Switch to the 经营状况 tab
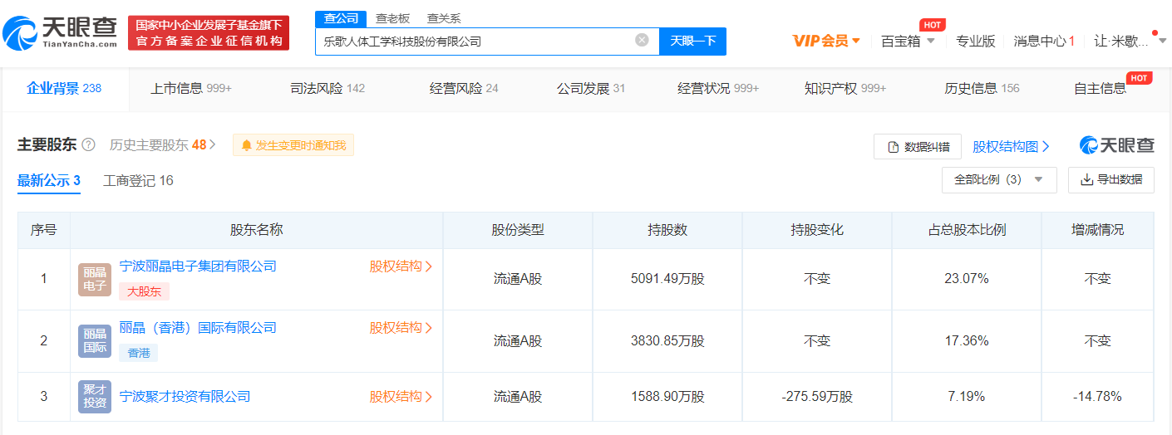The width and height of the screenshot is (1172, 435). (x=718, y=89)
